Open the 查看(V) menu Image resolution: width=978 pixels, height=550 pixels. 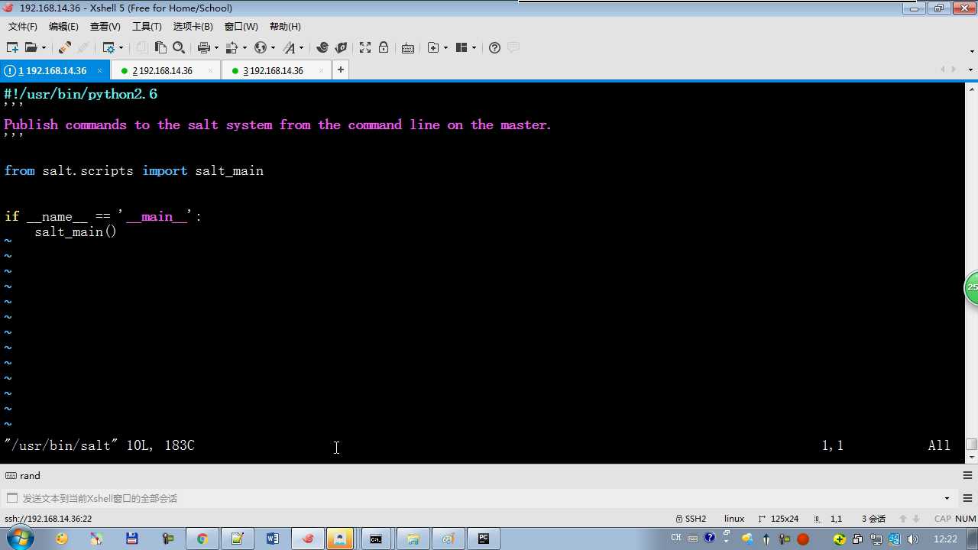105,26
